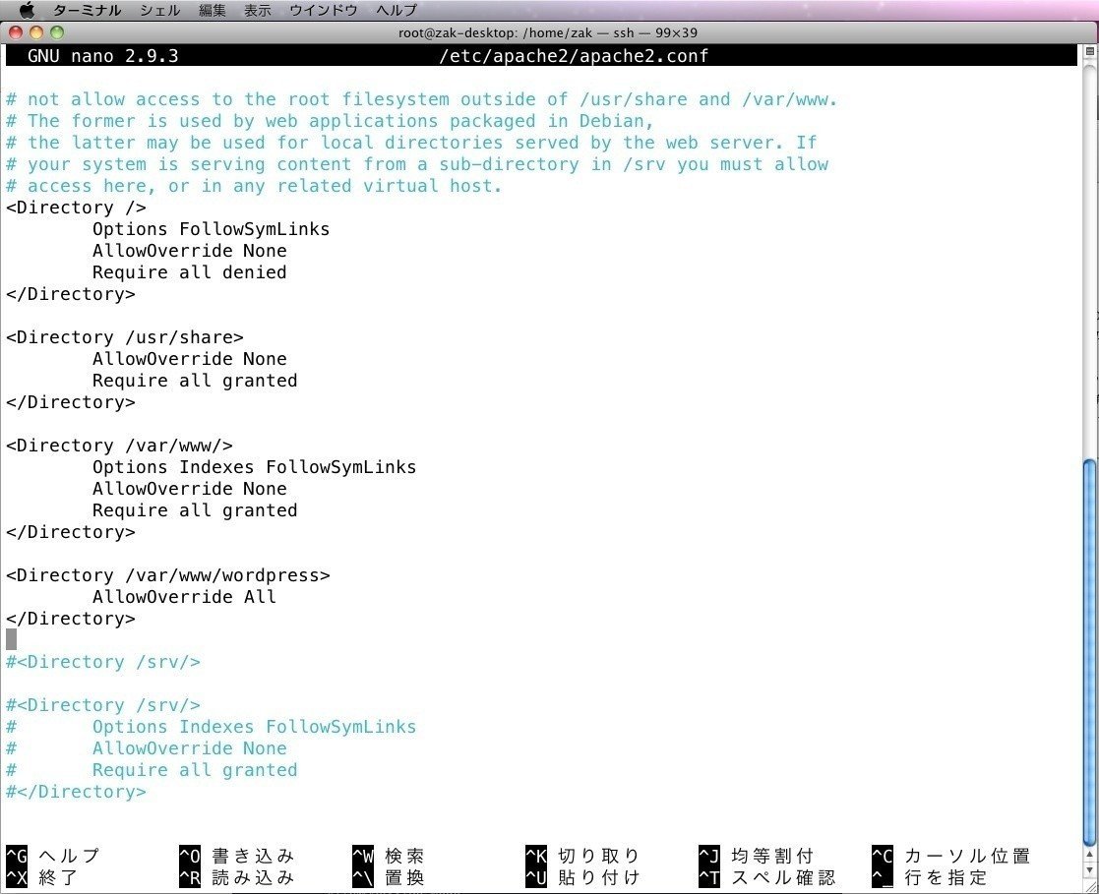This screenshot has width=1099, height=894.
Task: Click the comment line starting '# not allow access'
Action: click(422, 99)
